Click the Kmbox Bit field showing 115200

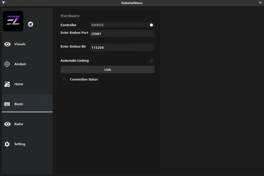pyautogui.click(x=122, y=47)
